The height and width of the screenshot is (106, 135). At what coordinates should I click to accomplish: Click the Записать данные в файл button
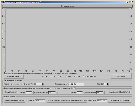14,100
